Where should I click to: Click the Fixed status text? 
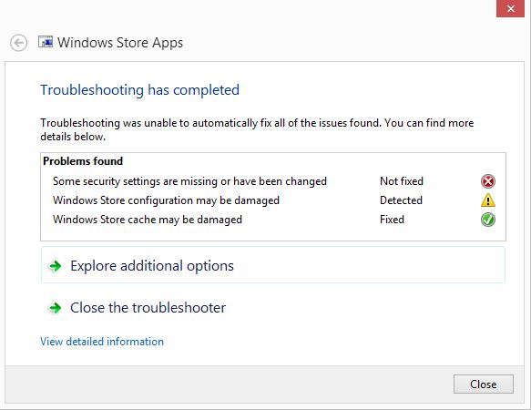point(392,220)
